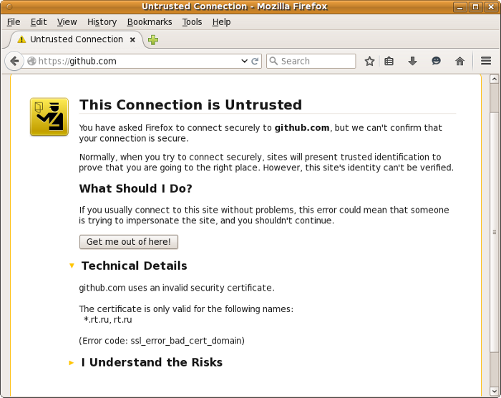Go back with the back arrow button
501x398 pixels.
14,61
